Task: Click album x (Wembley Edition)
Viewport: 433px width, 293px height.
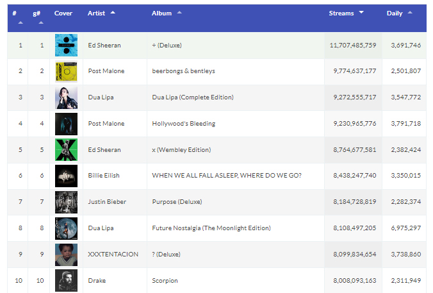Action: coord(181,150)
